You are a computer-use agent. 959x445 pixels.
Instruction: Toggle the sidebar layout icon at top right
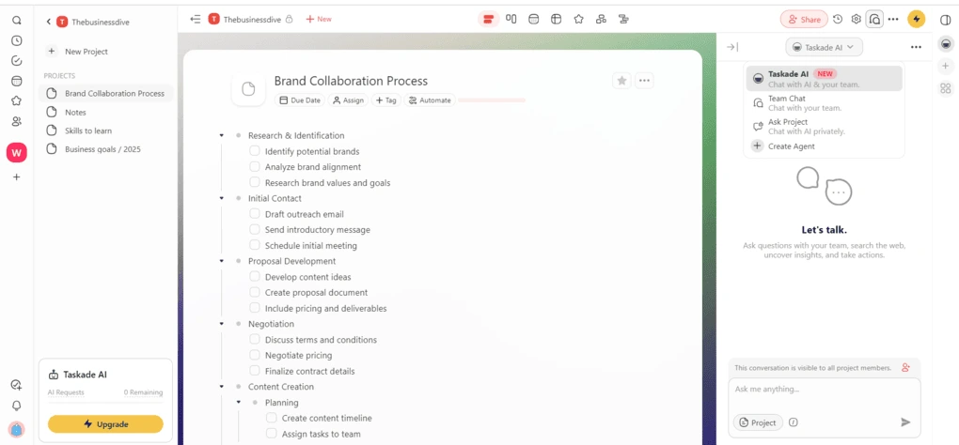tap(946, 20)
